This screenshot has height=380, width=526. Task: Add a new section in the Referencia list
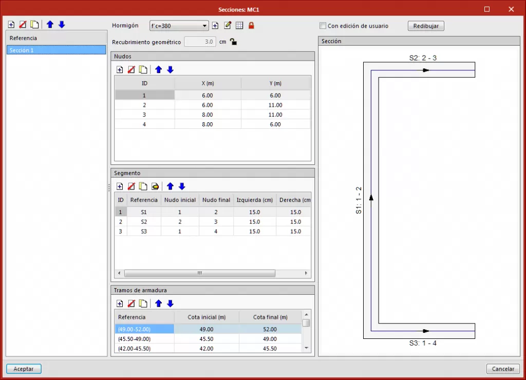[x=11, y=25]
